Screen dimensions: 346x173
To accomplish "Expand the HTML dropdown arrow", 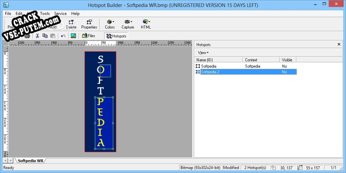I will (149, 22).
